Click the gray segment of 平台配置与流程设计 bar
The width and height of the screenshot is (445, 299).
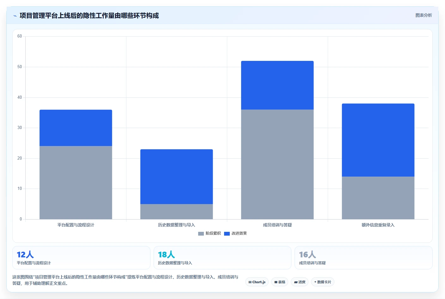click(76, 183)
